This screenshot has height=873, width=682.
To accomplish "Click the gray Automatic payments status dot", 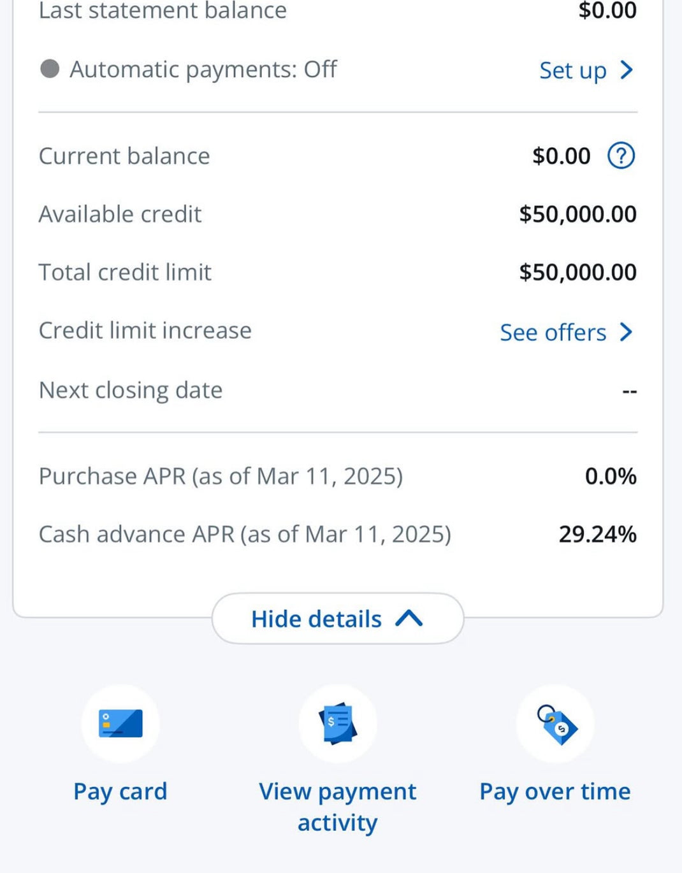I will [50, 69].
